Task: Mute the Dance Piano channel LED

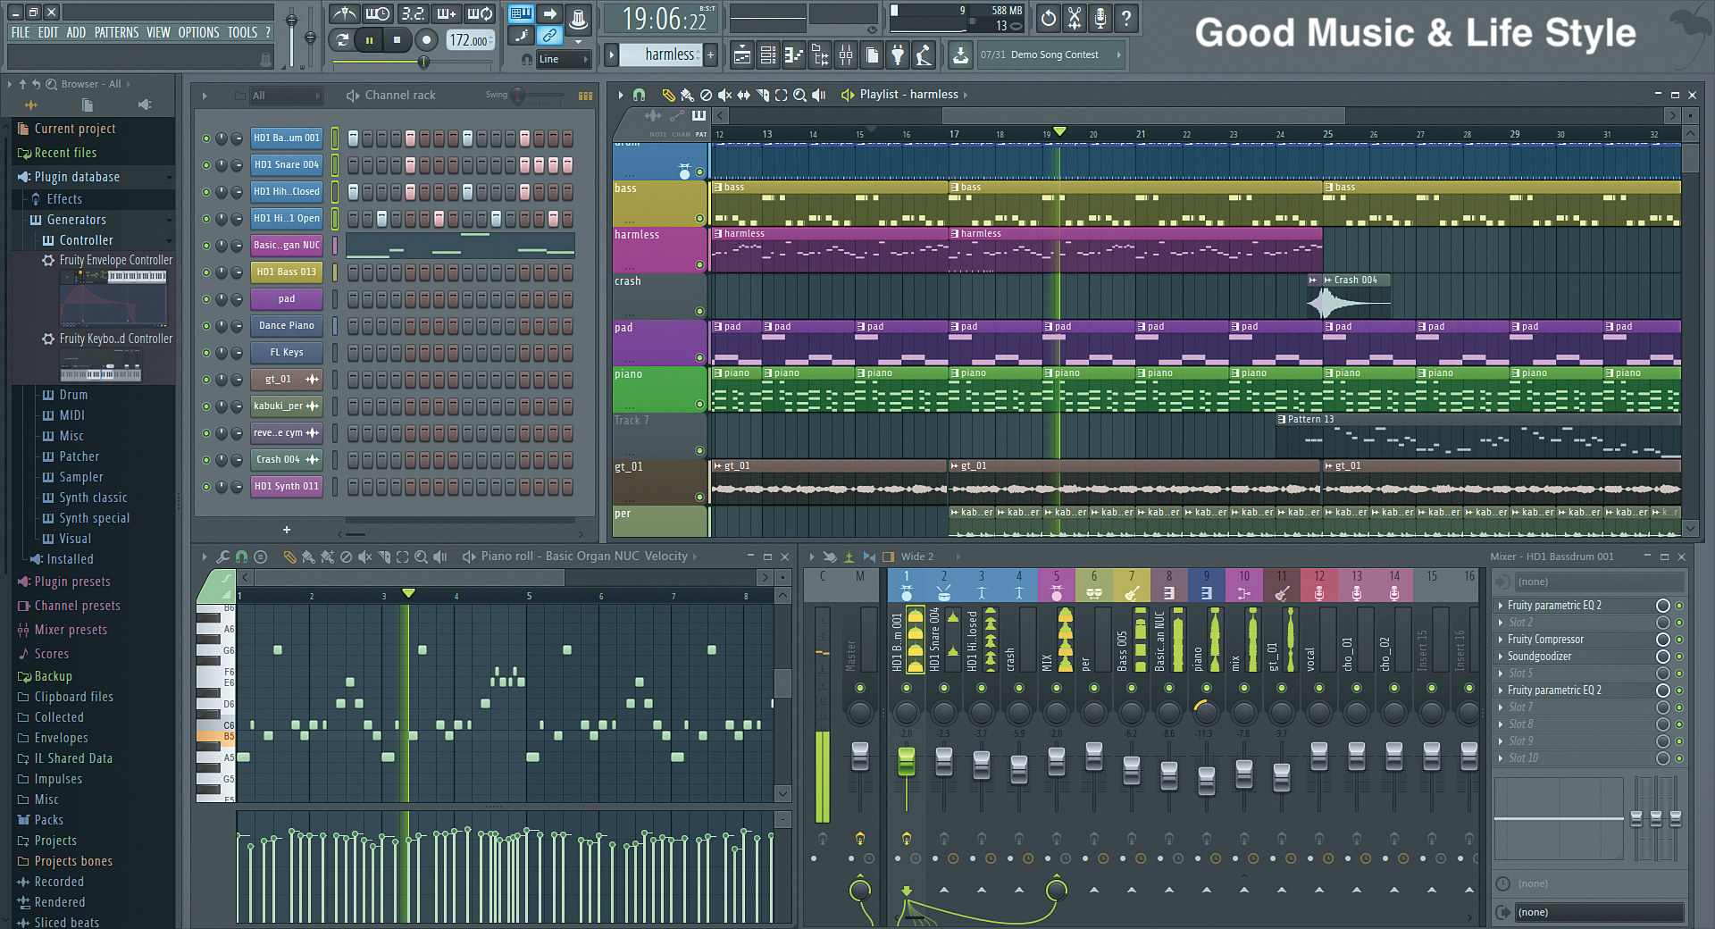Action: pos(206,326)
